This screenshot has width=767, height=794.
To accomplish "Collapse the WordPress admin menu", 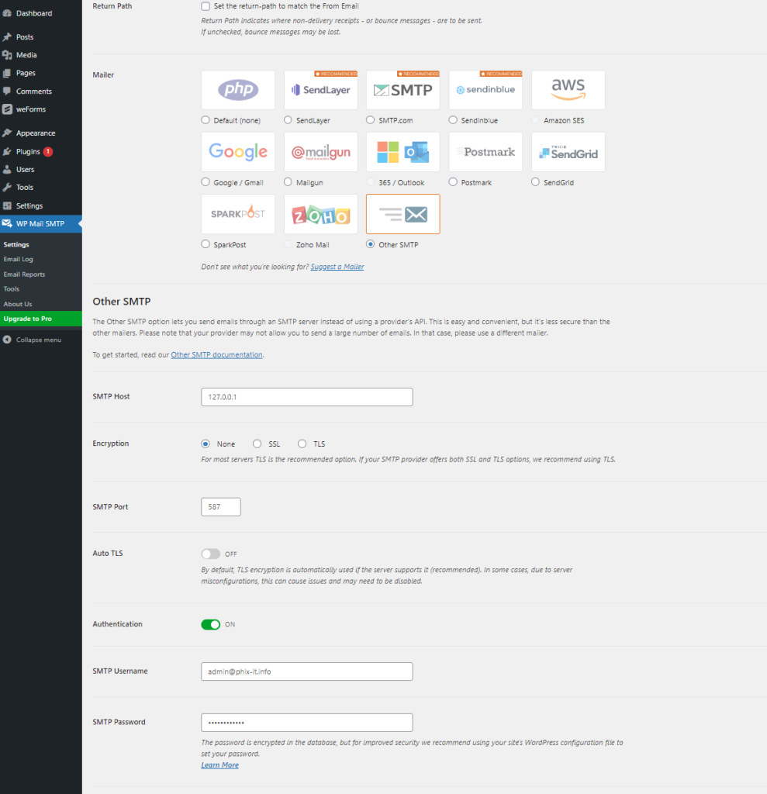I will [38, 340].
